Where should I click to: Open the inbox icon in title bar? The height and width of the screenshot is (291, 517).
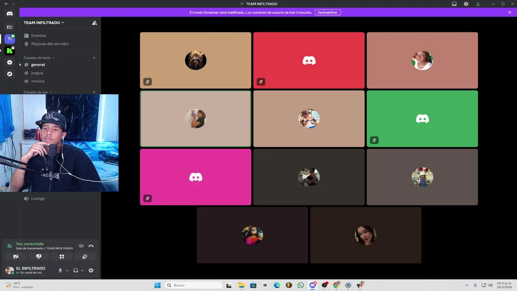(x=454, y=4)
